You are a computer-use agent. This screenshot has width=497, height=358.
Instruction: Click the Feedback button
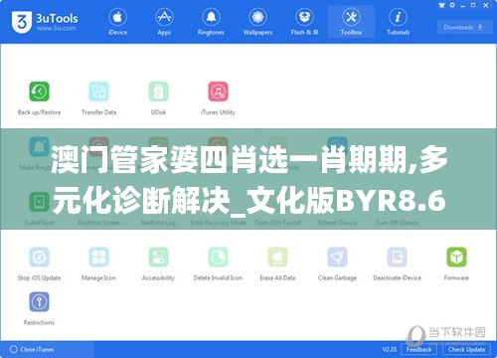click(x=418, y=349)
